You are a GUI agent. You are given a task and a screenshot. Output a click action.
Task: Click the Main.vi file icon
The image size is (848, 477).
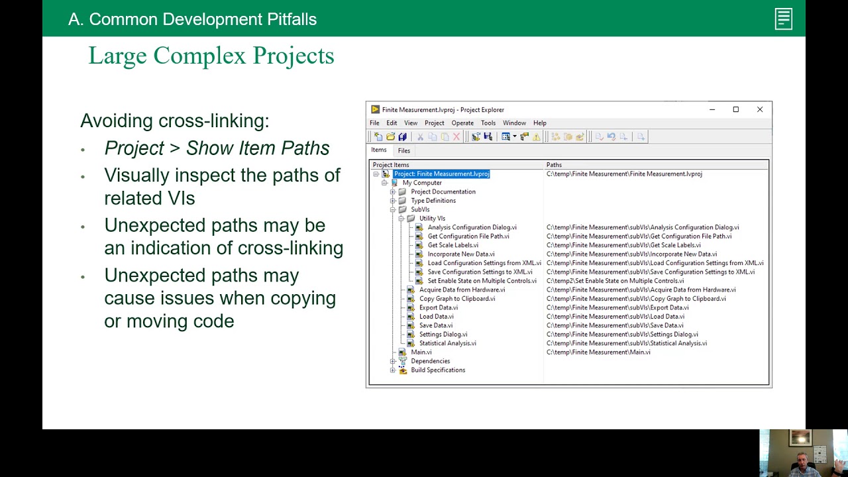point(403,352)
